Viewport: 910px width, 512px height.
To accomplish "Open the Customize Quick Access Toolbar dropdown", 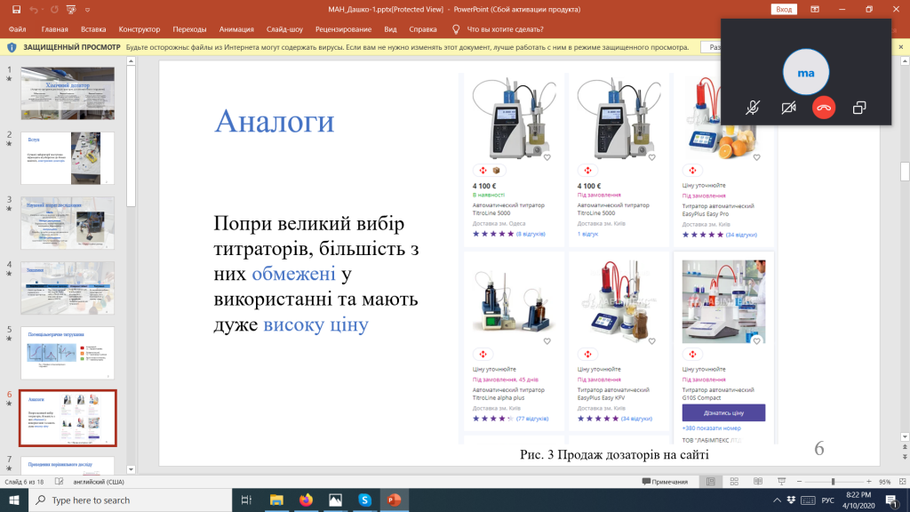I will coord(88,10).
